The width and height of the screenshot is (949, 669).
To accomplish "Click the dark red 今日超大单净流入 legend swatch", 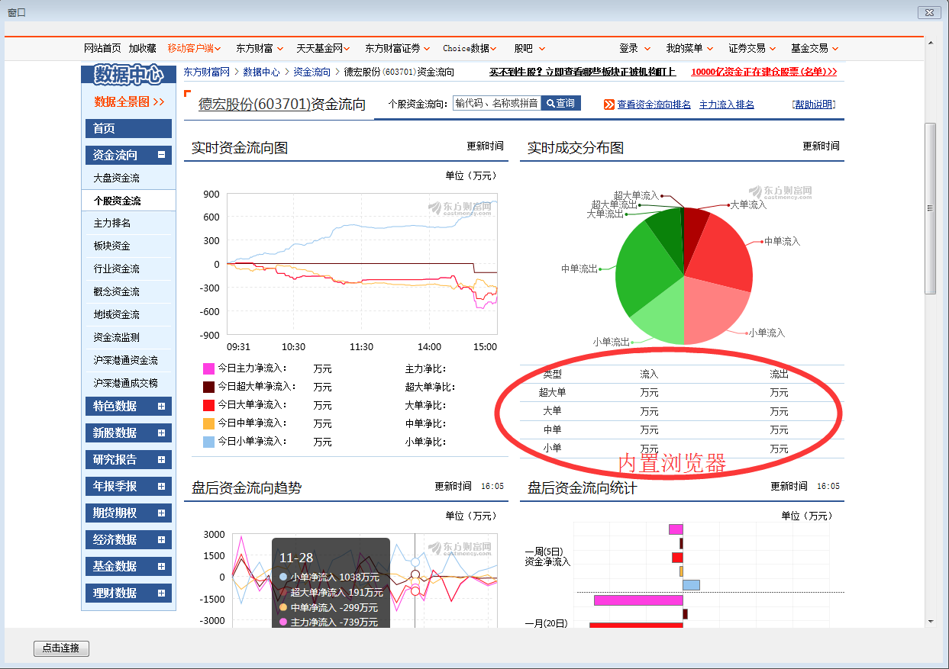I will pos(209,387).
